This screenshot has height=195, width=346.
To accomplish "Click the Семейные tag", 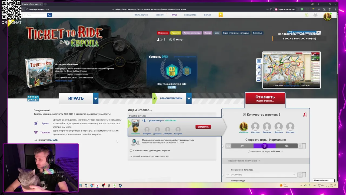I will pyautogui.click(x=258, y=33).
